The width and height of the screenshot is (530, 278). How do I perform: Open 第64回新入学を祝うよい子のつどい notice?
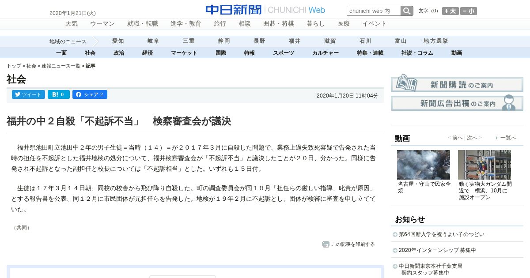(x=442, y=234)
